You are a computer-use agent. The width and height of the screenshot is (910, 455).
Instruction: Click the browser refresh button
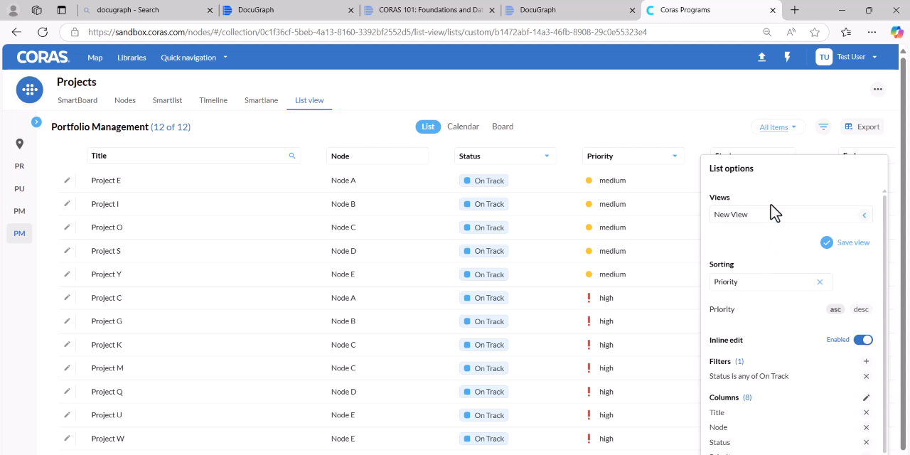tap(43, 32)
